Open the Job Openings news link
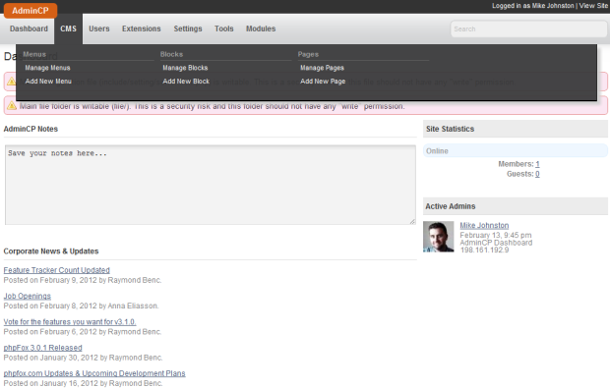Viewport: 610px width, 389px height. click(x=28, y=296)
